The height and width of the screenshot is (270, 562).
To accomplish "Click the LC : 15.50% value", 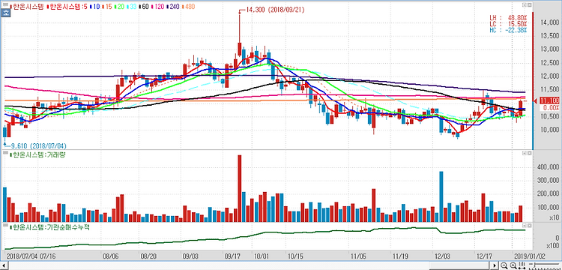I will tap(508, 24).
